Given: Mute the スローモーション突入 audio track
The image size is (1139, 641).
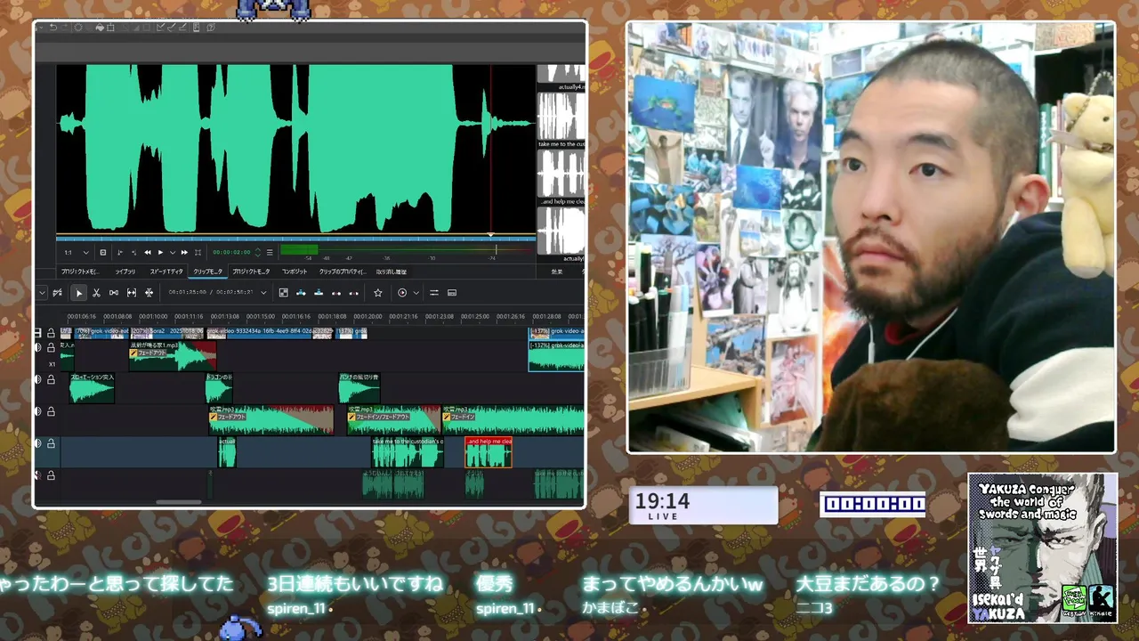Looking at the screenshot, I should (x=38, y=379).
